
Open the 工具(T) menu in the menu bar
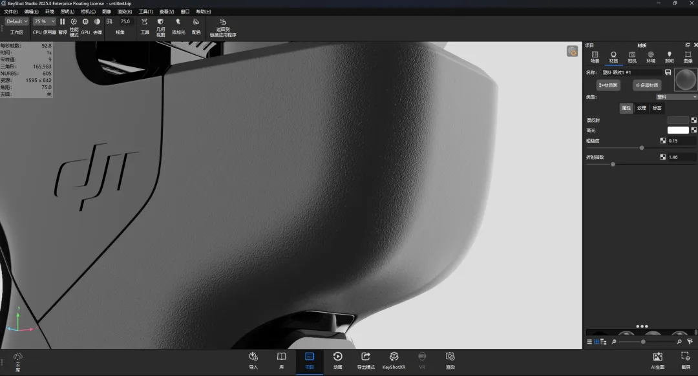(145, 12)
